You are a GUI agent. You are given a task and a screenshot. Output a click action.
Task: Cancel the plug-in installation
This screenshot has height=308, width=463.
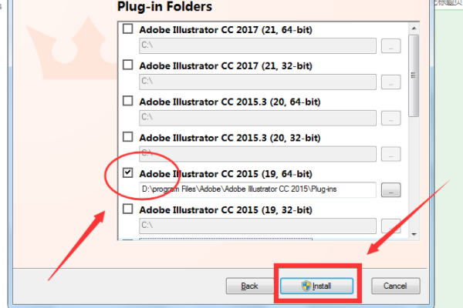pyautogui.click(x=395, y=286)
